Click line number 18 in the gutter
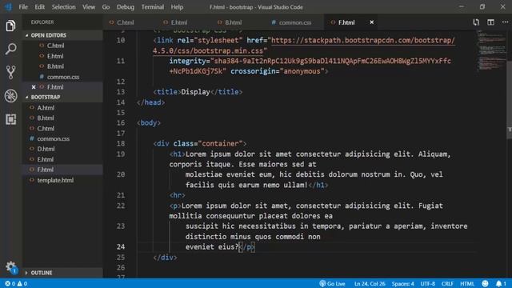This screenshot has height=288, width=512. click(121, 144)
